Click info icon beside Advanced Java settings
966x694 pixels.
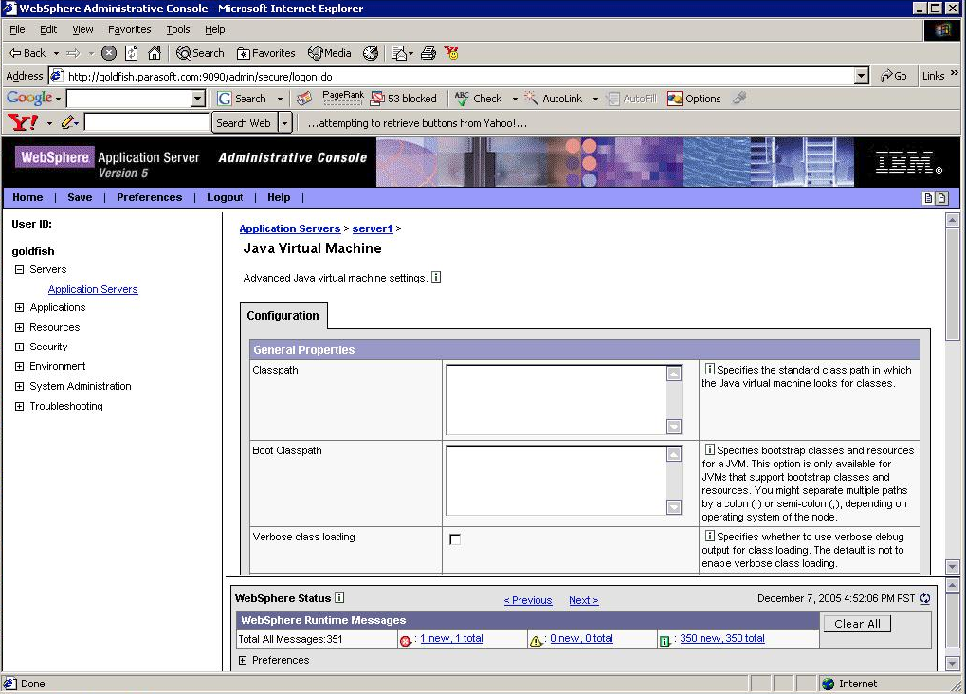coord(435,278)
